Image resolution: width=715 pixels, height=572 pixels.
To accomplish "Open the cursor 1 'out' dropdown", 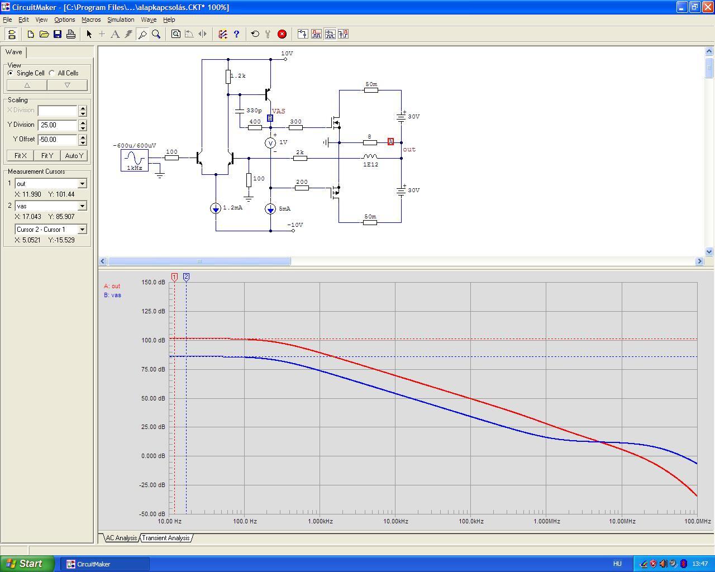I will click(x=82, y=184).
